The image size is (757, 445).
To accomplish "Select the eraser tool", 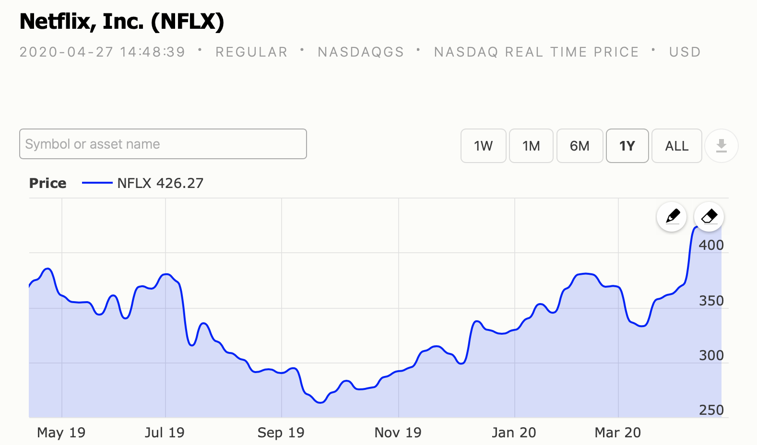I will pyautogui.click(x=709, y=217).
